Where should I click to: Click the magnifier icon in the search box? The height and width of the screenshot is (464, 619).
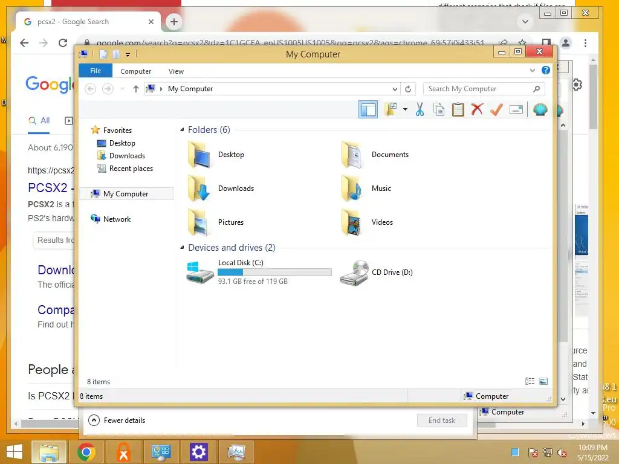coord(536,89)
